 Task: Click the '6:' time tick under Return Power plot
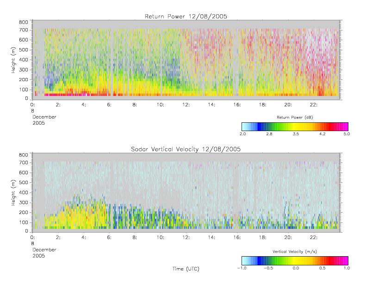pos(109,105)
